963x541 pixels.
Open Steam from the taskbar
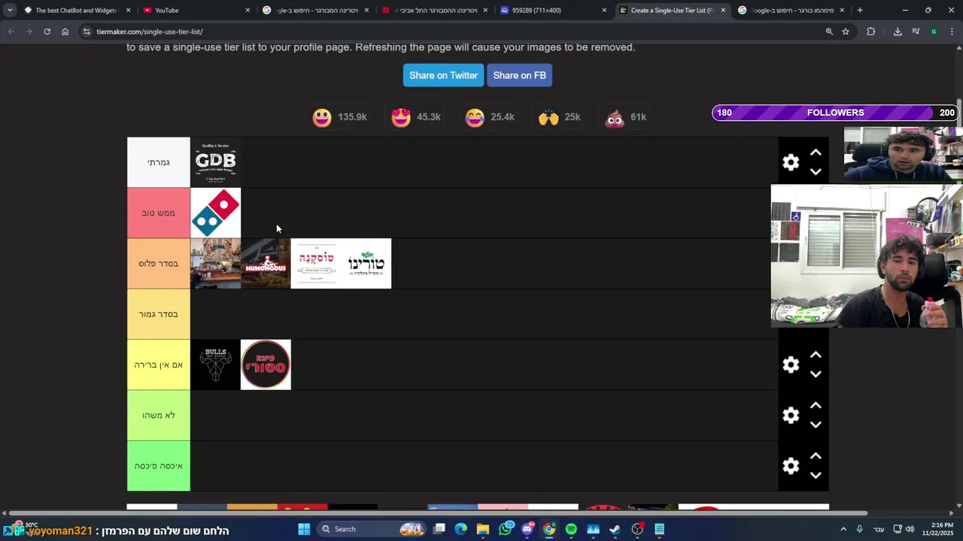[615, 529]
